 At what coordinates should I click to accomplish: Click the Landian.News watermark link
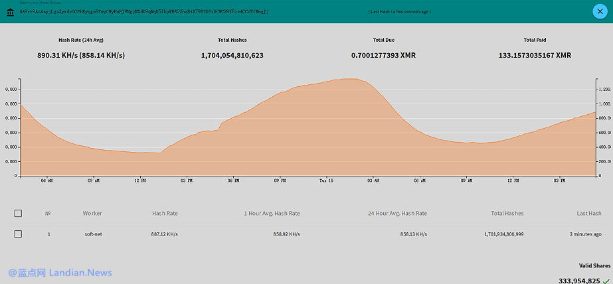(60, 273)
